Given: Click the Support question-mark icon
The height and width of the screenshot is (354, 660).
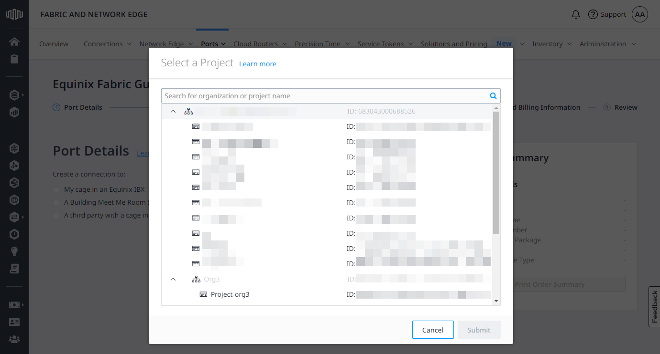Looking at the screenshot, I should pyautogui.click(x=593, y=14).
